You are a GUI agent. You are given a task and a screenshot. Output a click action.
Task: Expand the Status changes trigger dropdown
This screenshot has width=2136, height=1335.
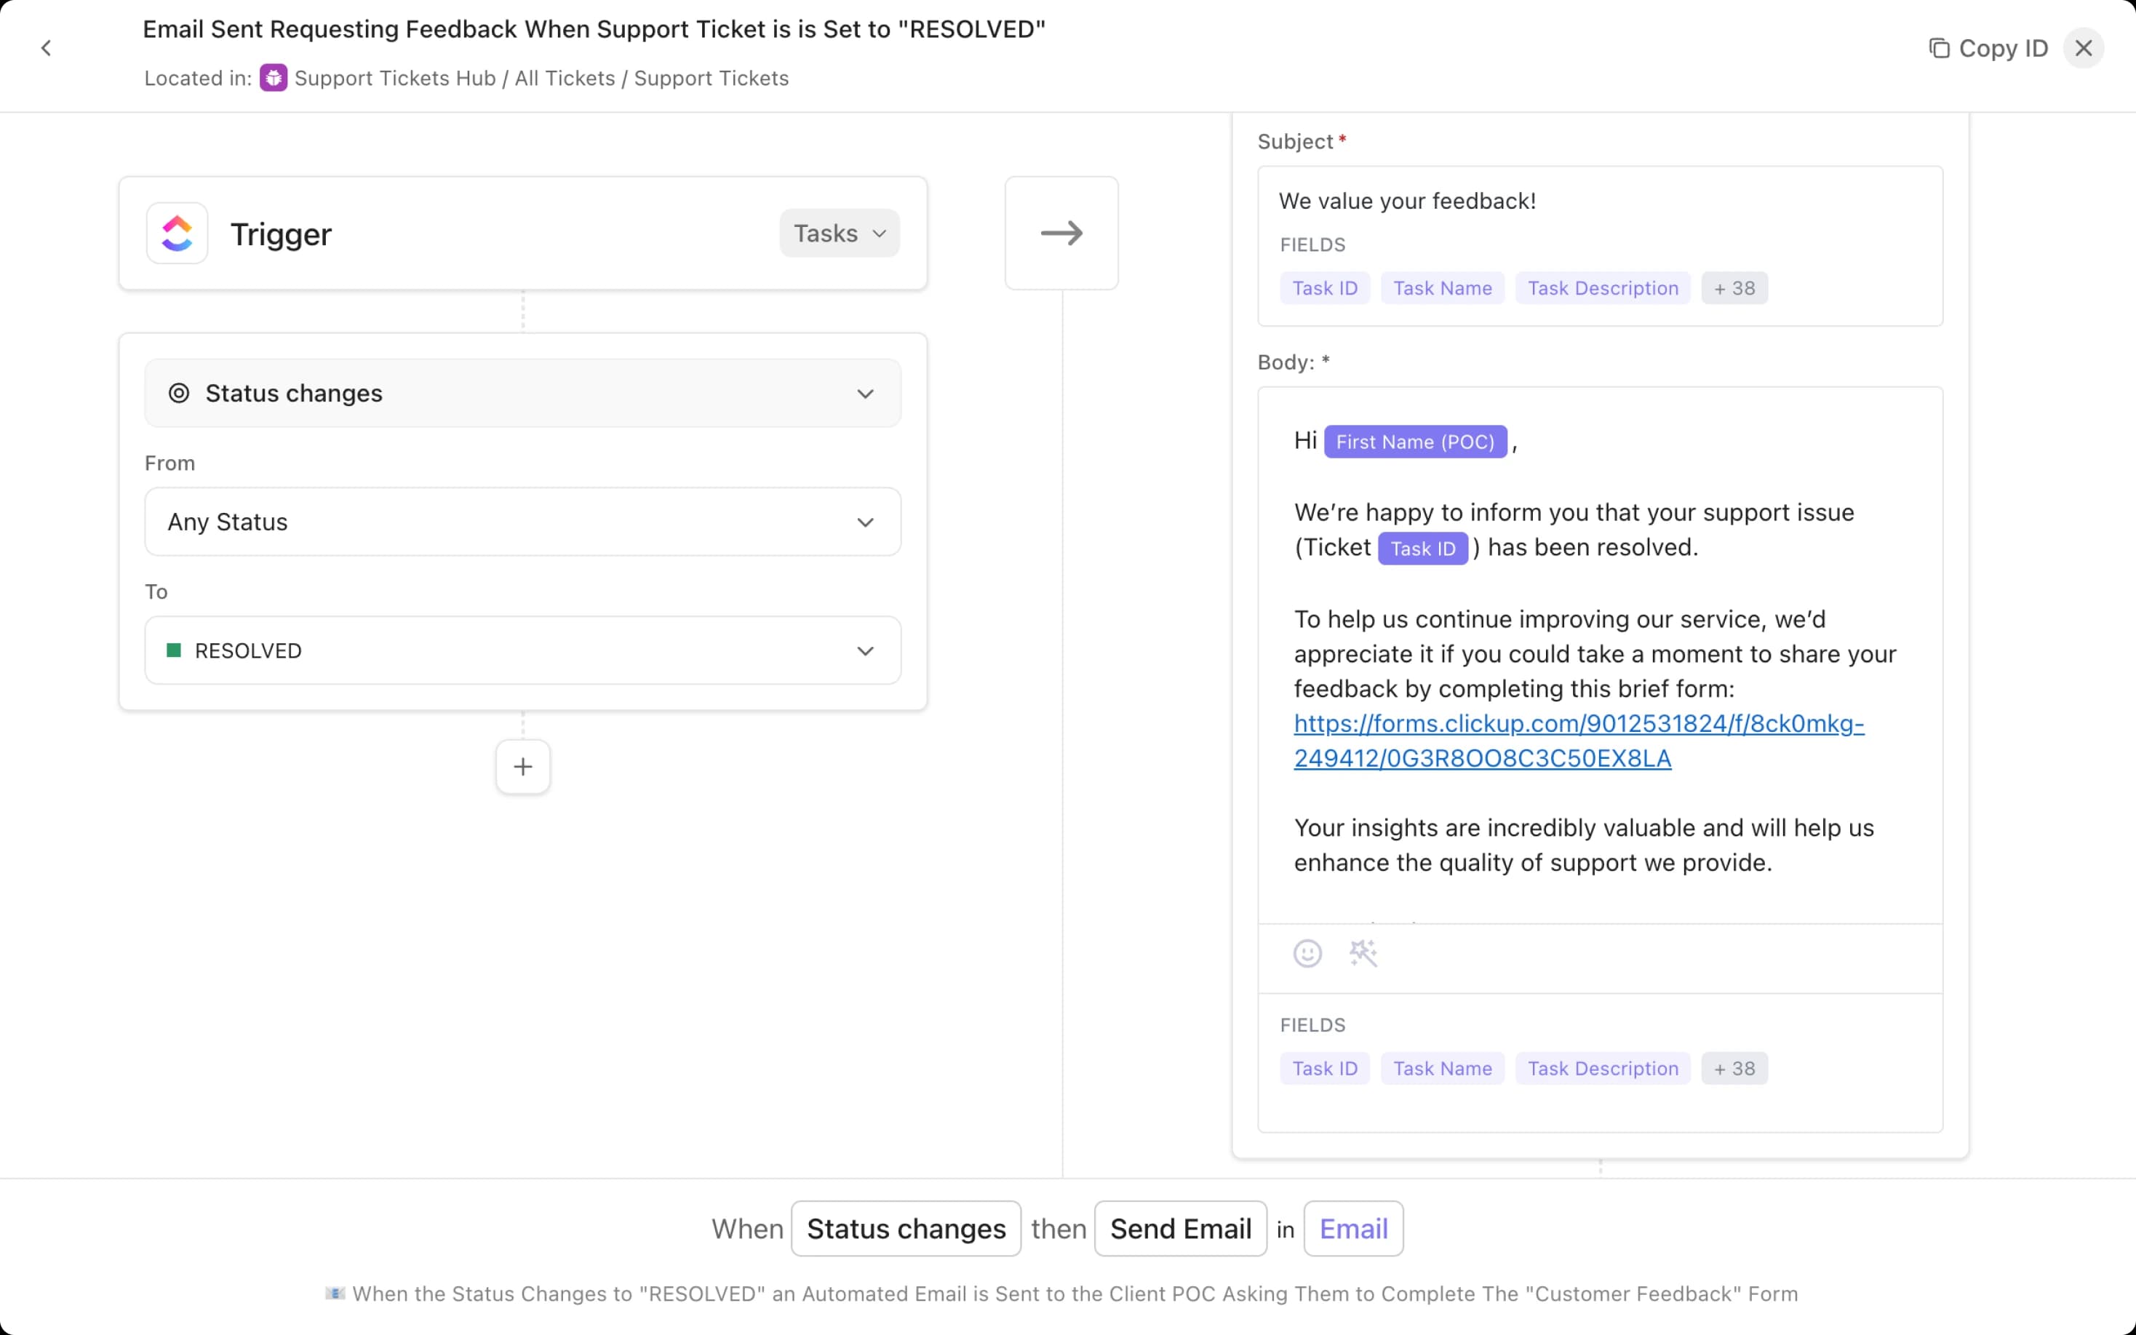[x=522, y=393]
